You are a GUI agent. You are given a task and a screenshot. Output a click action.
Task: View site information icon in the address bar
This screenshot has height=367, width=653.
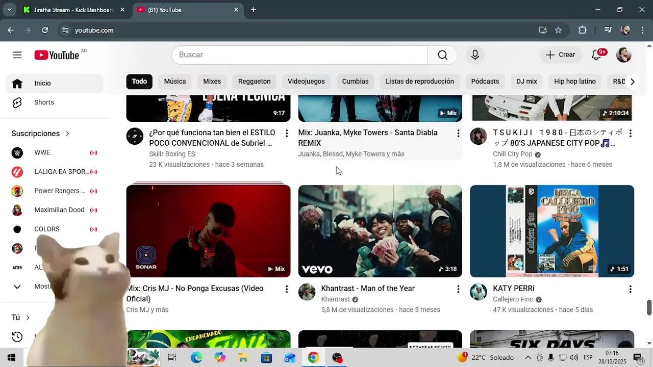[65, 30]
